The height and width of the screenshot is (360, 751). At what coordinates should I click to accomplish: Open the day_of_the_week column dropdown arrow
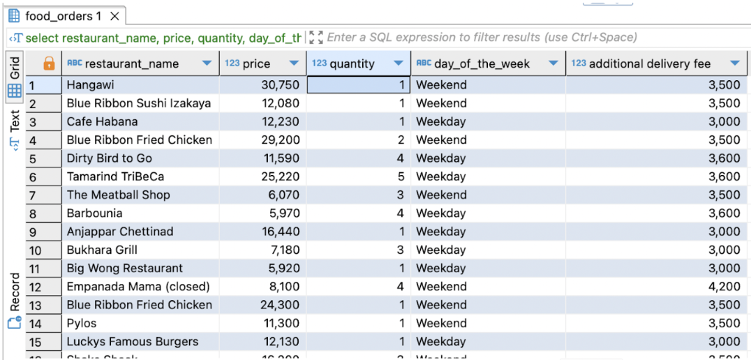pyautogui.click(x=553, y=63)
